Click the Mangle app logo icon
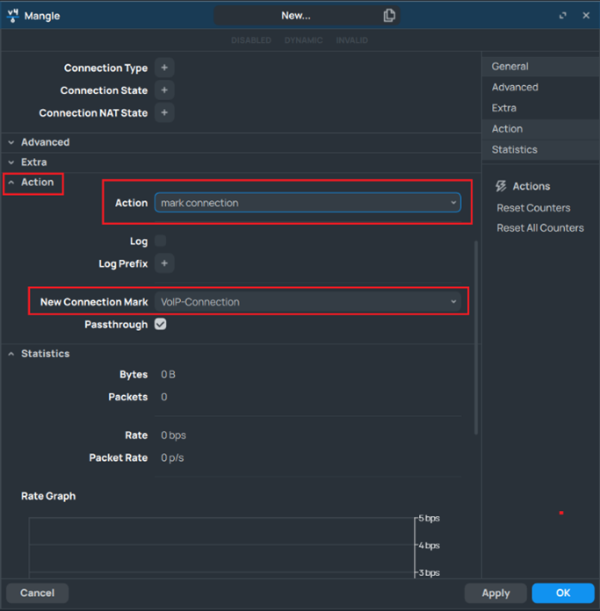 pyautogui.click(x=13, y=15)
